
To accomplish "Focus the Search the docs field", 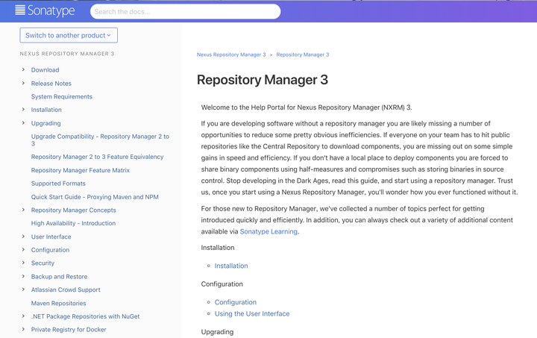I will coord(185,12).
